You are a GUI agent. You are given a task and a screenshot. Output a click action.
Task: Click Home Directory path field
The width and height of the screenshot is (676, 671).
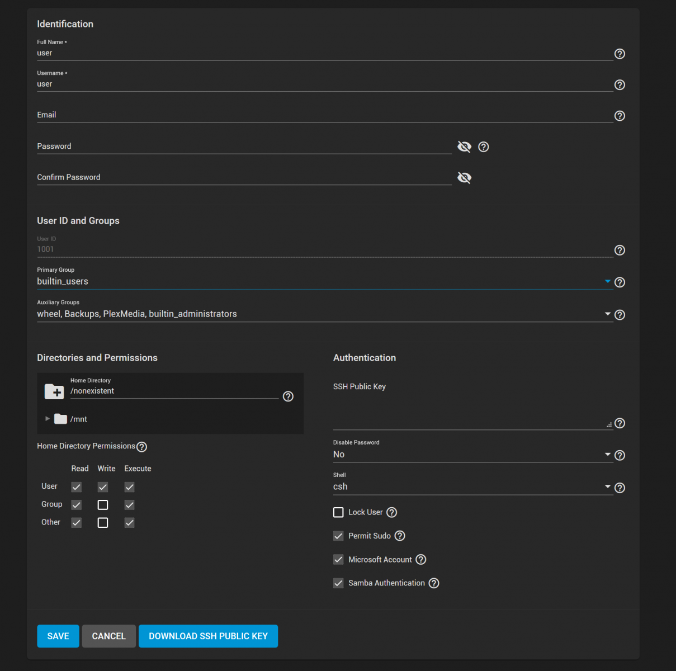[x=174, y=391]
